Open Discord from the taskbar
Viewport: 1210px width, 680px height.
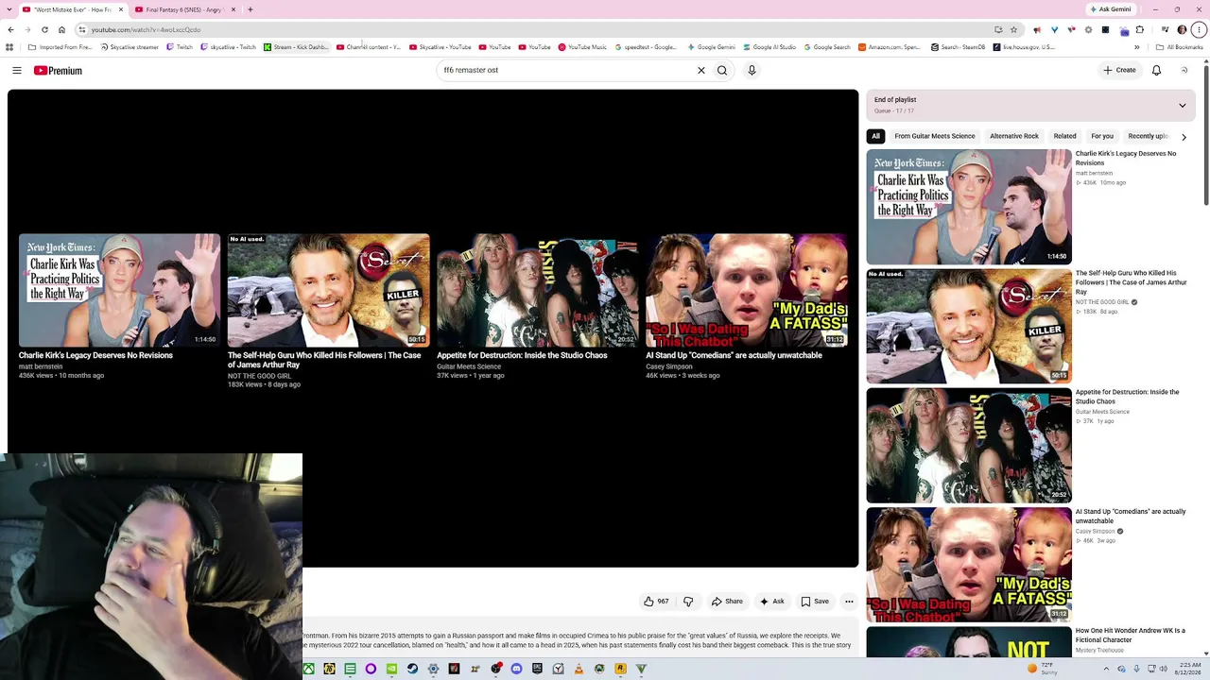pos(516,669)
